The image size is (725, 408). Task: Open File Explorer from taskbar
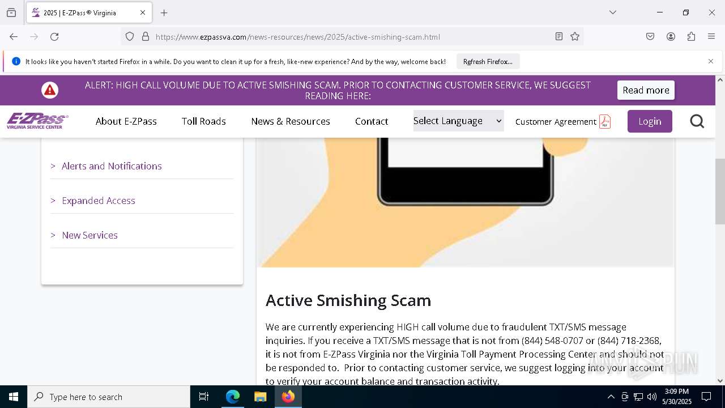(260, 397)
